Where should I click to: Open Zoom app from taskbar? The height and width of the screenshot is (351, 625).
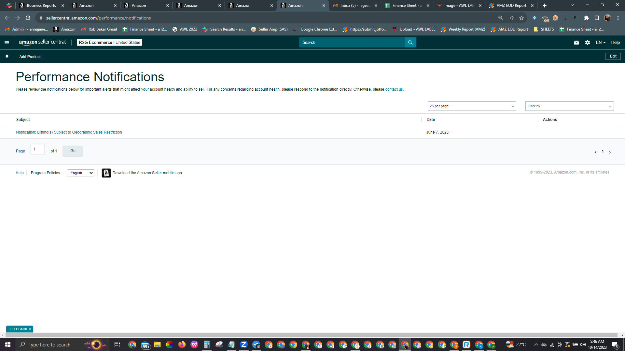[244, 344]
